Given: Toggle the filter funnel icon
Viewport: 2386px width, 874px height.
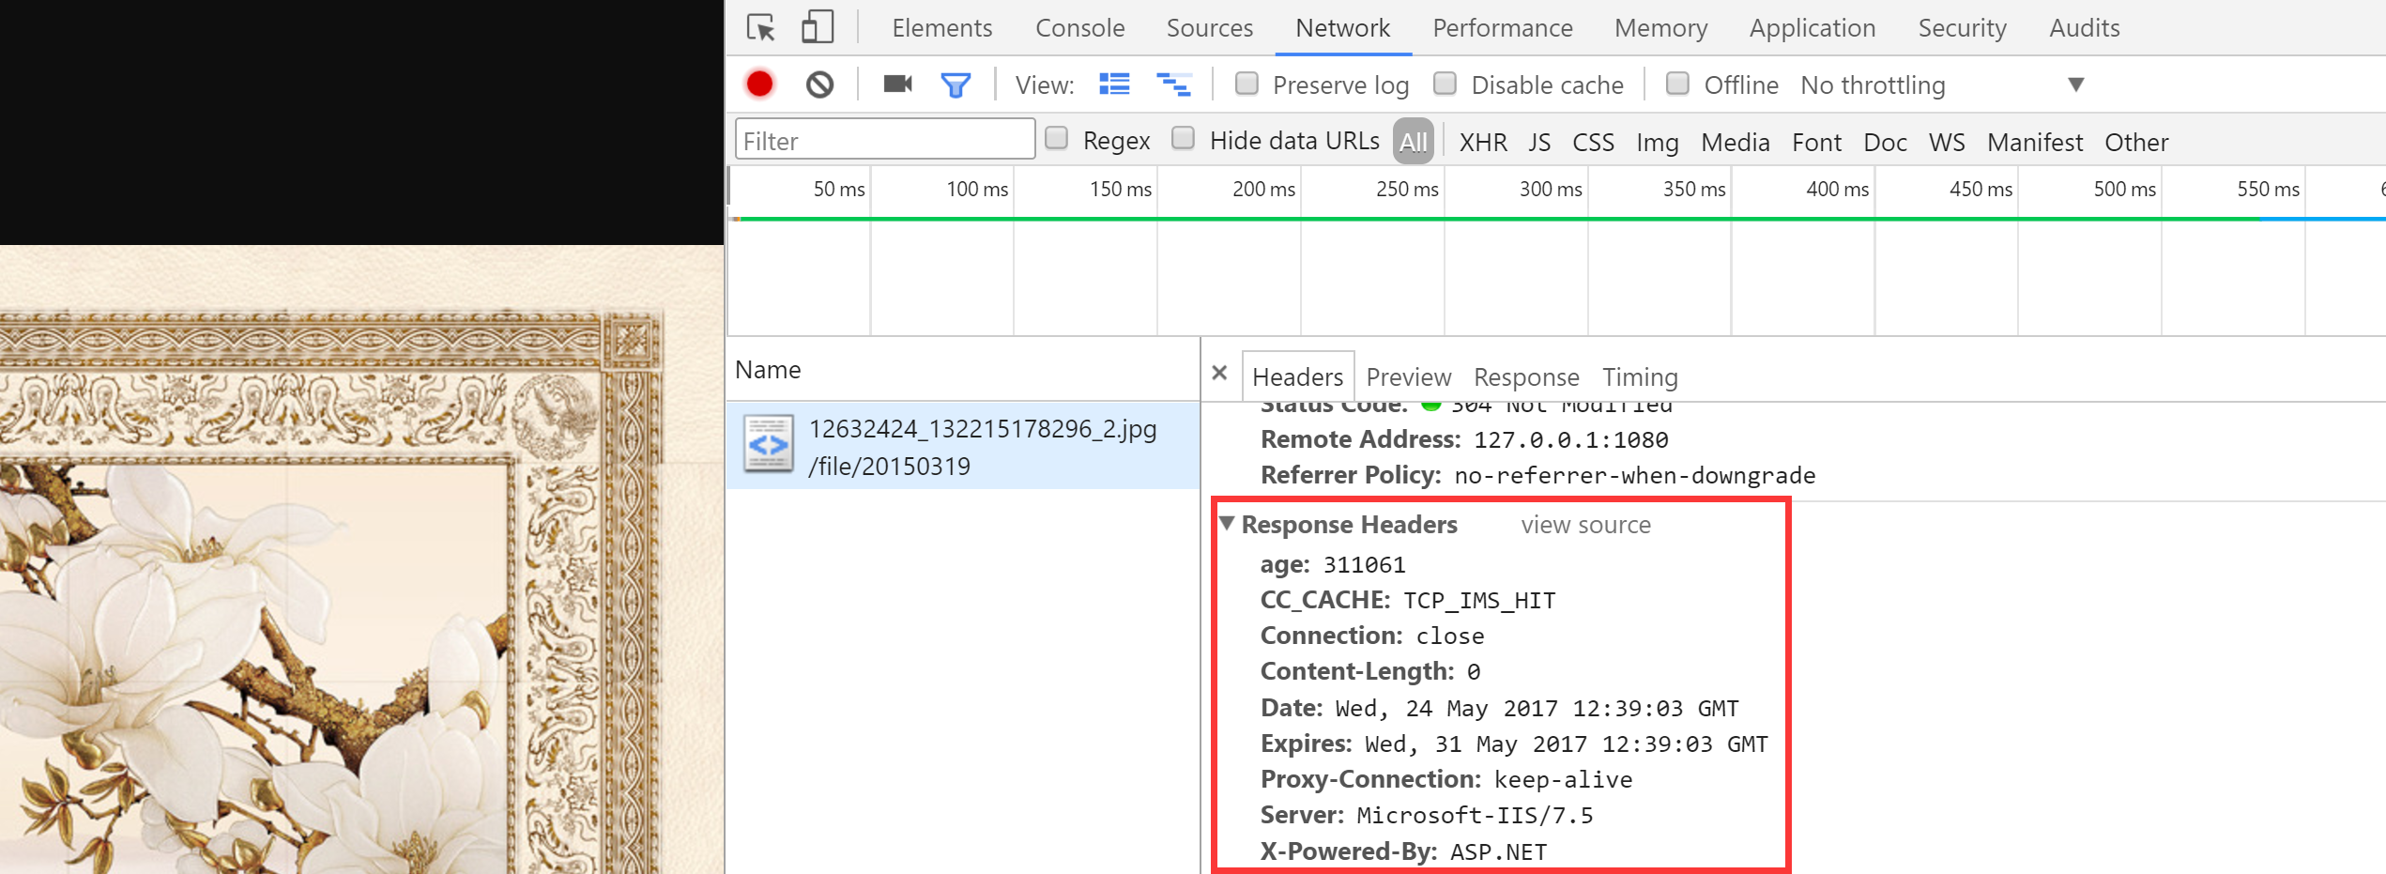Looking at the screenshot, I should click(956, 85).
